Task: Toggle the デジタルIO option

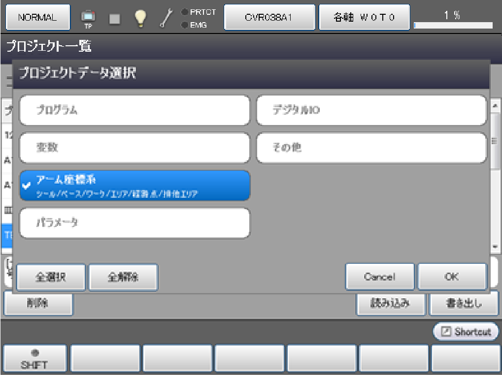Action: click(371, 110)
